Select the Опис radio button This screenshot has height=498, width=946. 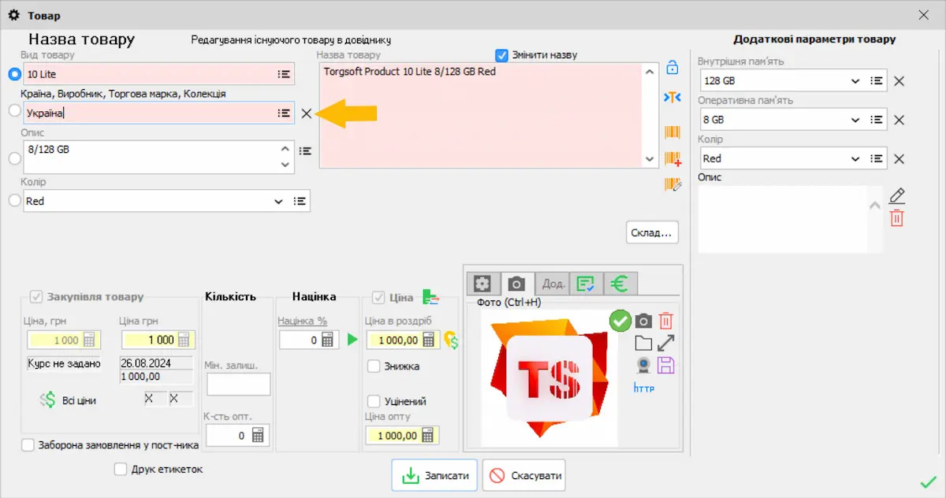[x=14, y=158]
